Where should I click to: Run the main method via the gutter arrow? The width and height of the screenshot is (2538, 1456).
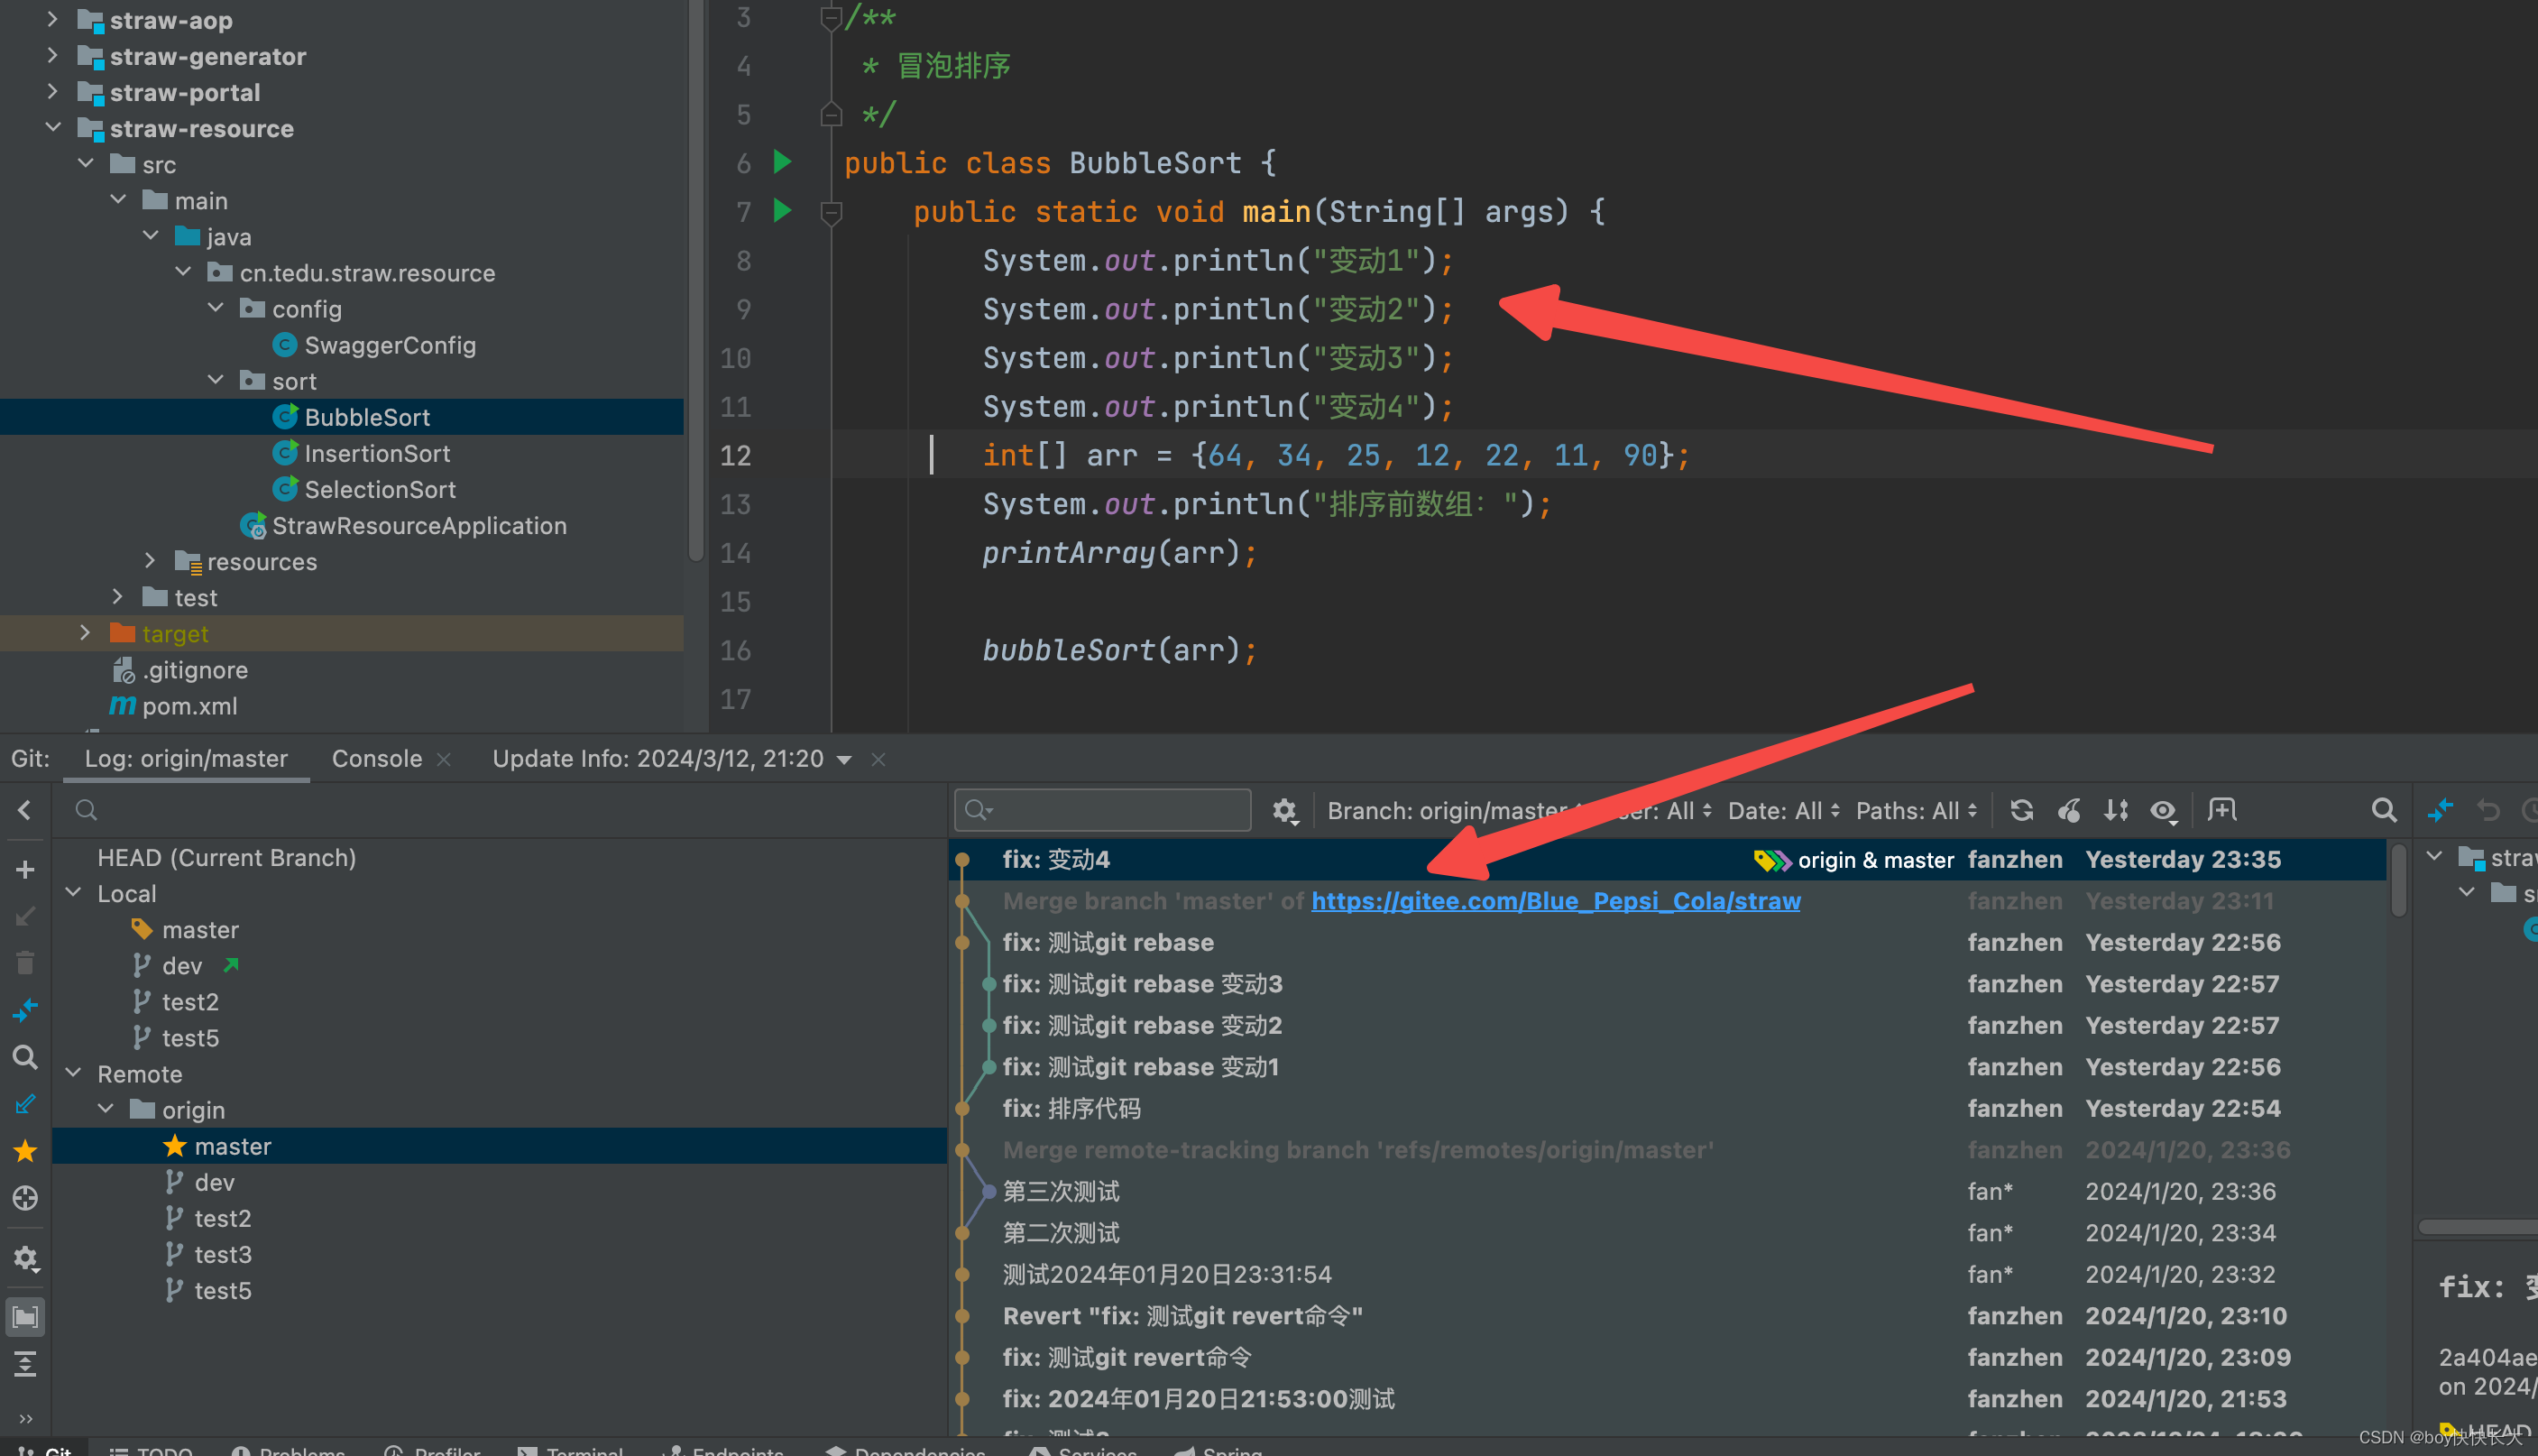(783, 210)
